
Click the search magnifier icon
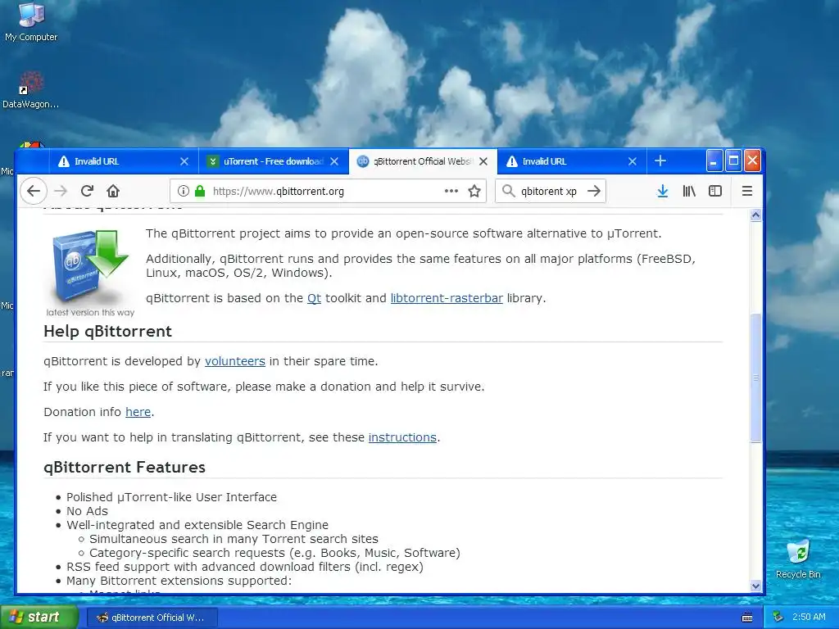[509, 191]
